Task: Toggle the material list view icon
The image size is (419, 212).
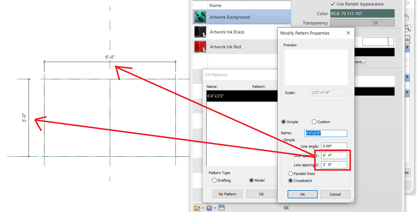Action: coord(222,208)
